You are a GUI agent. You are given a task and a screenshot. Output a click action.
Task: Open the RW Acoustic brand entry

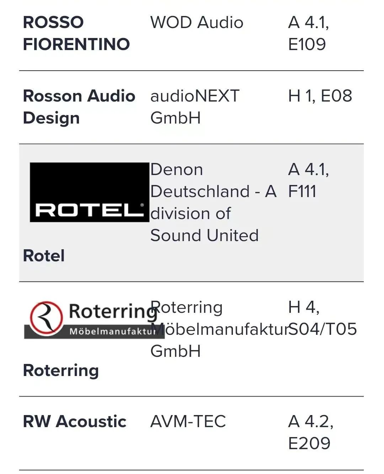75,421
